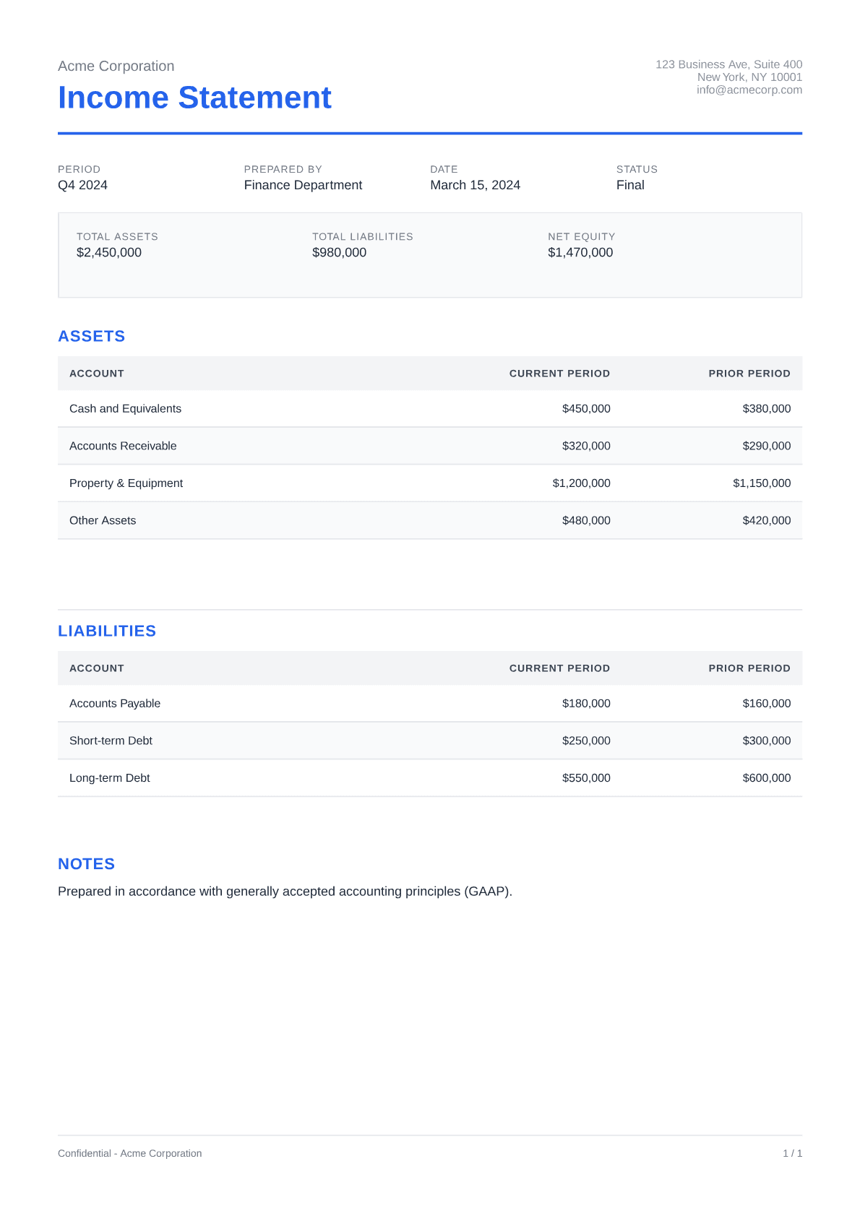Click Cash and Equivalents prior value $380,000
Viewport: 860px width, 1216px height.
(x=767, y=408)
